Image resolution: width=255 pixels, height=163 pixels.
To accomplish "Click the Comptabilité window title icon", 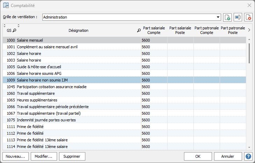I will click(x=6, y=6).
